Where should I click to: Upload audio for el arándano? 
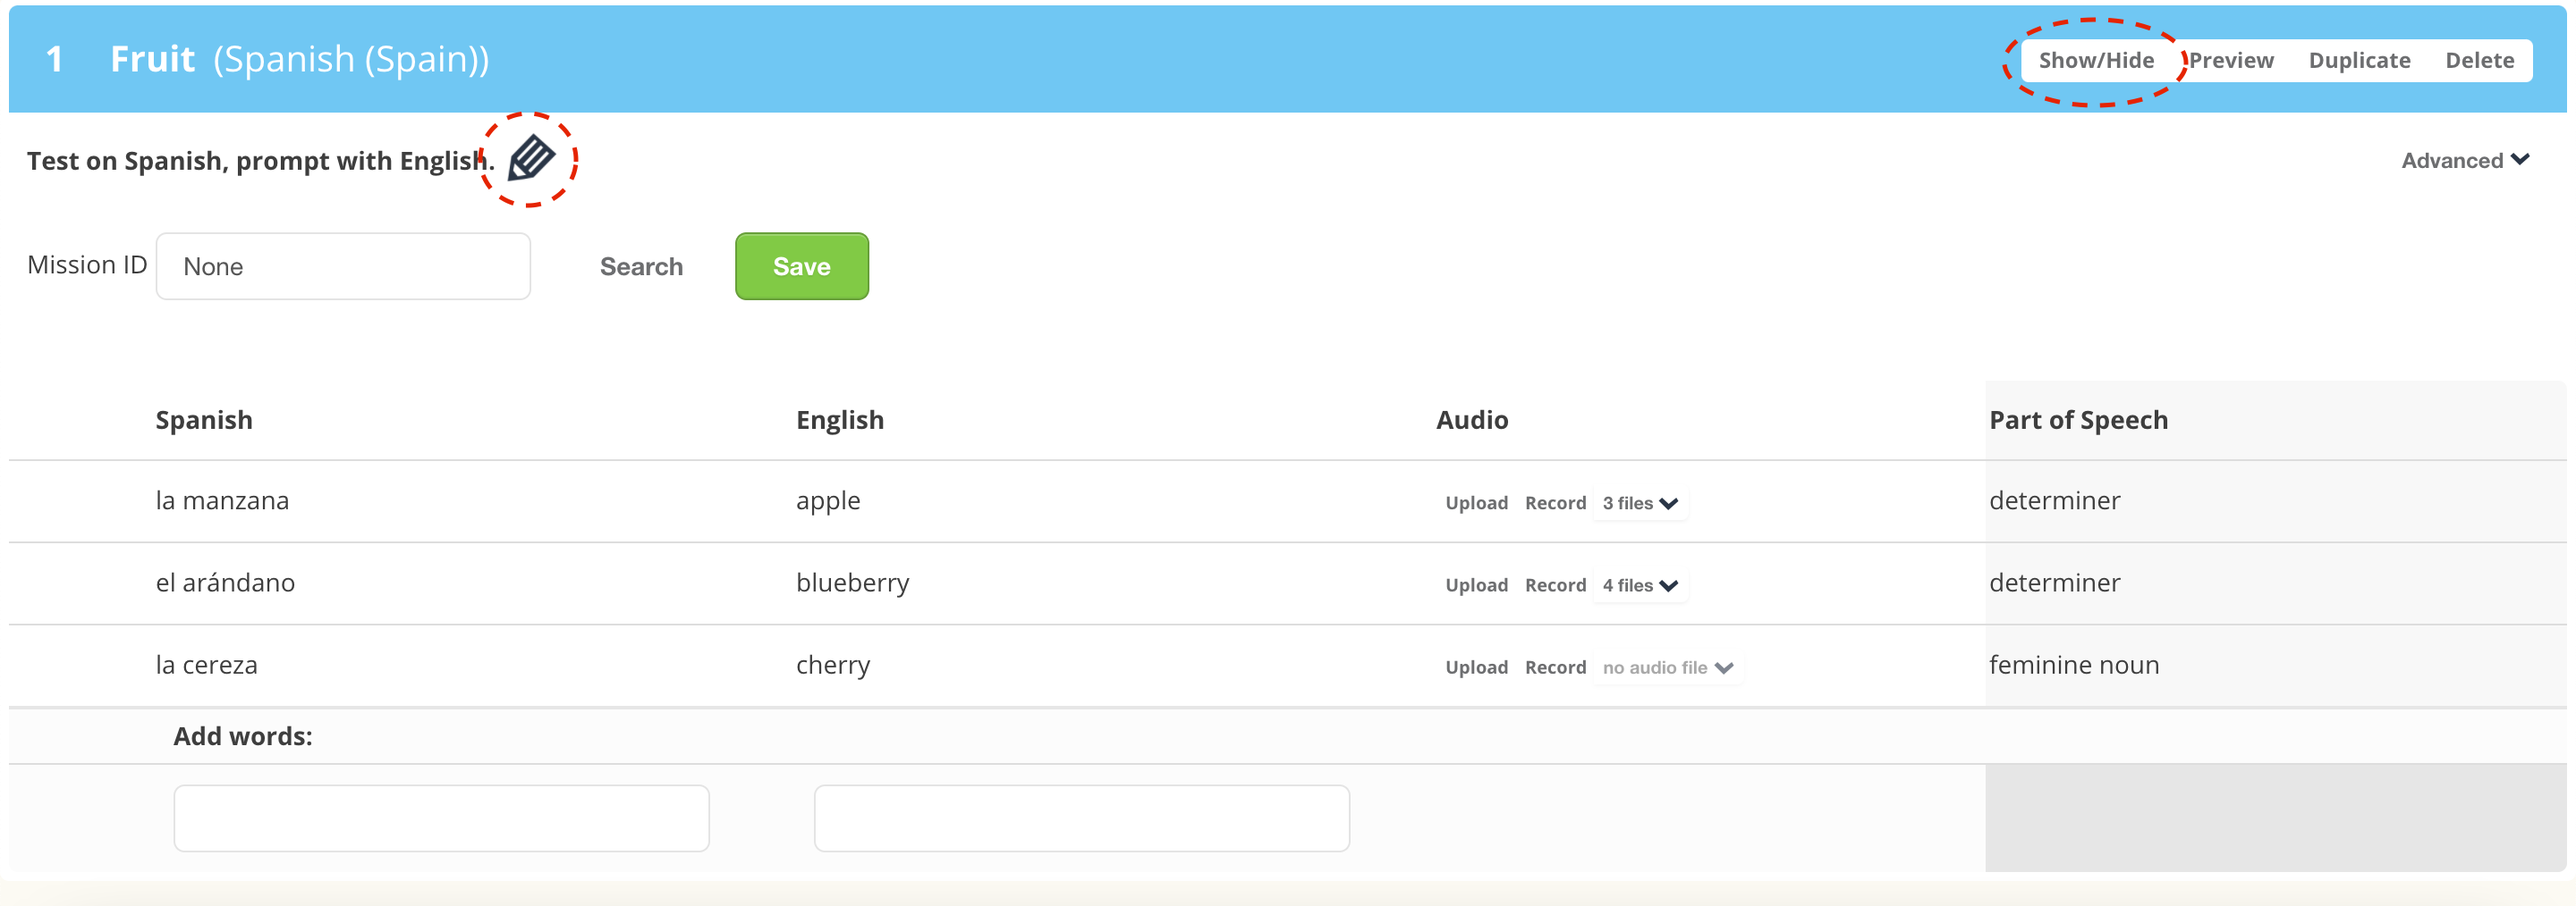pos(1475,585)
